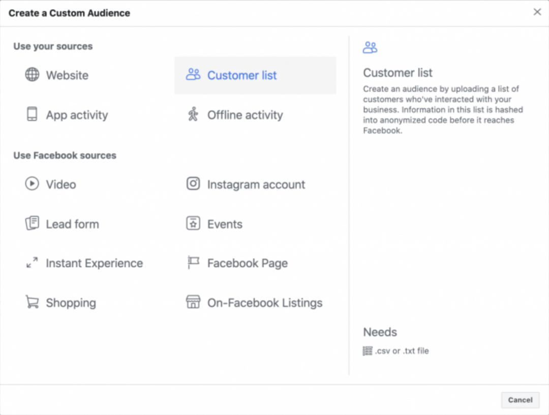Image resolution: width=549 pixels, height=415 pixels.
Task: Click the Instagram camera logo icon
Action: (193, 184)
